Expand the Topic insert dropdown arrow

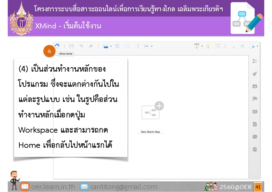111,46
